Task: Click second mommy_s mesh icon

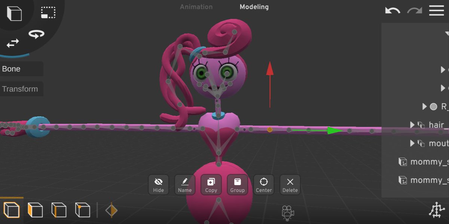Action: [x=403, y=180]
